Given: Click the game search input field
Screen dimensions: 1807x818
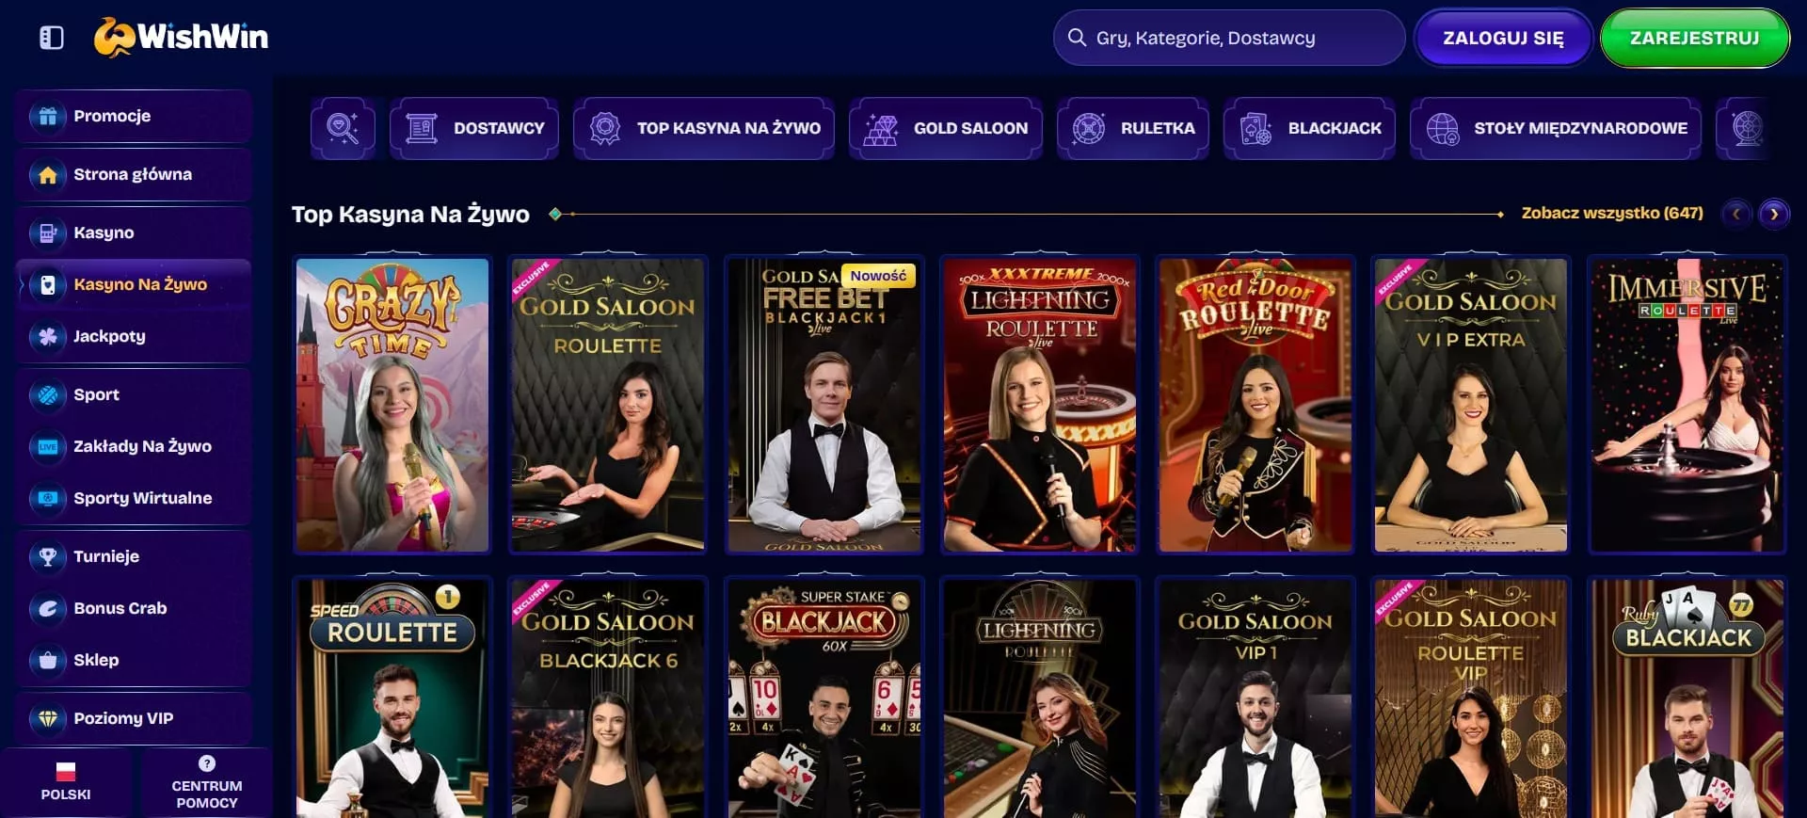Looking at the screenshot, I should [x=1229, y=39].
